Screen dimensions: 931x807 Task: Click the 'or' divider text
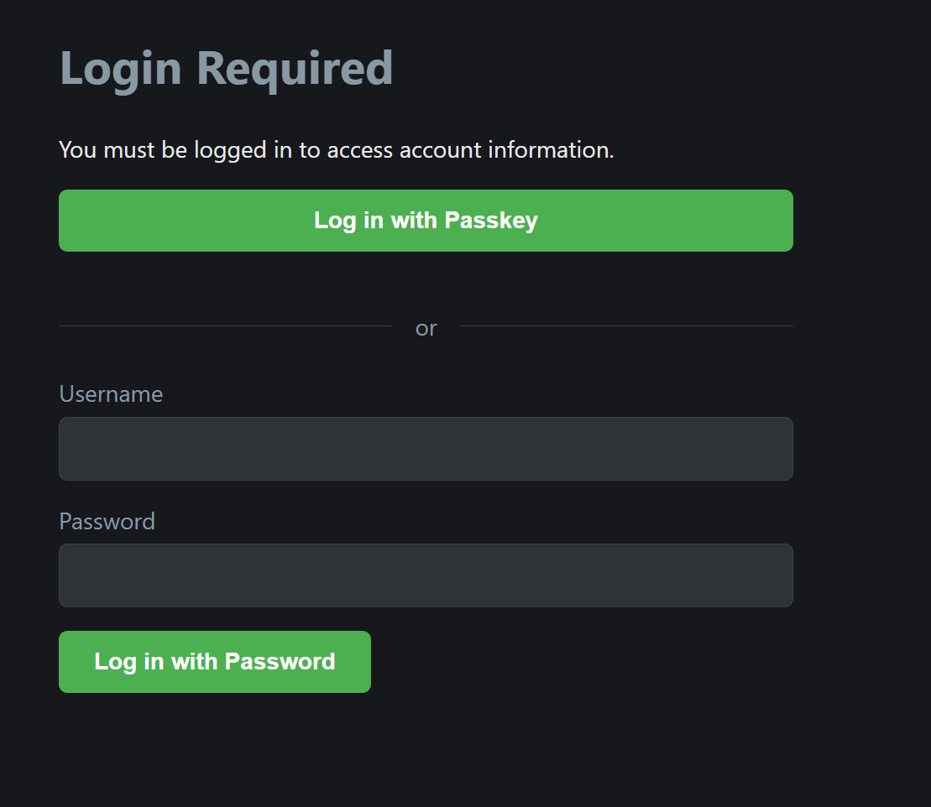tap(426, 328)
